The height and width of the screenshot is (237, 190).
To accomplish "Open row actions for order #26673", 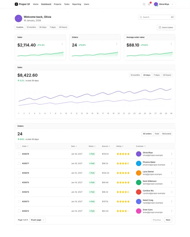I will click(172, 202).
